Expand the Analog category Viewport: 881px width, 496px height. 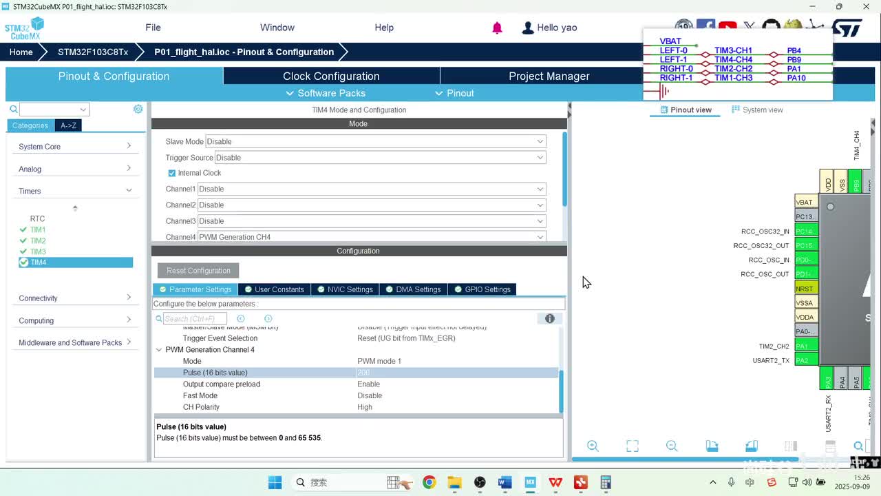point(75,169)
